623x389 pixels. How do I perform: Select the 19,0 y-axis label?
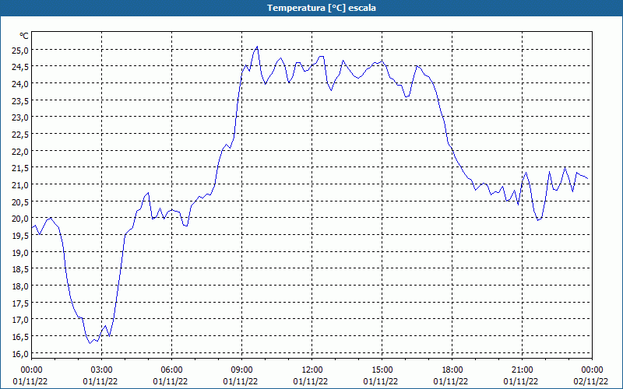pos(21,252)
